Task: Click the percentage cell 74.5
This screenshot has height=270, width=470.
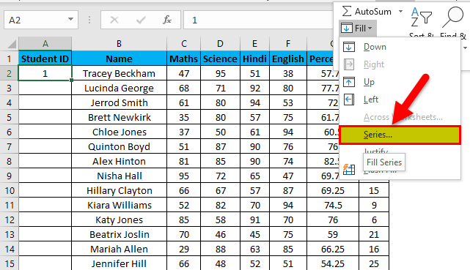Action: point(333,205)
